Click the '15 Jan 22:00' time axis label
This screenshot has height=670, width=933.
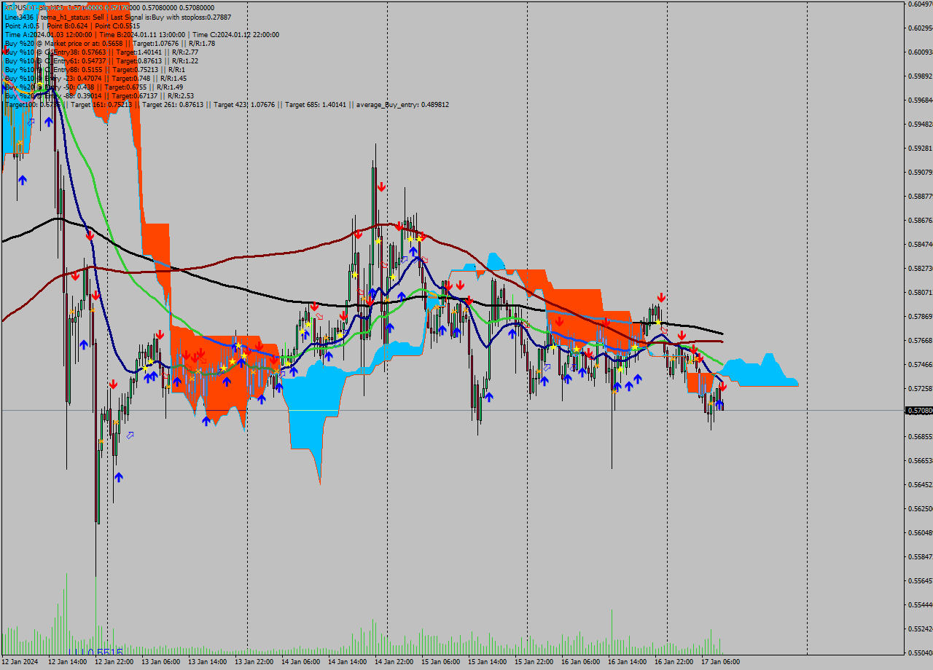pyautogui.click(x=534, y=662)
